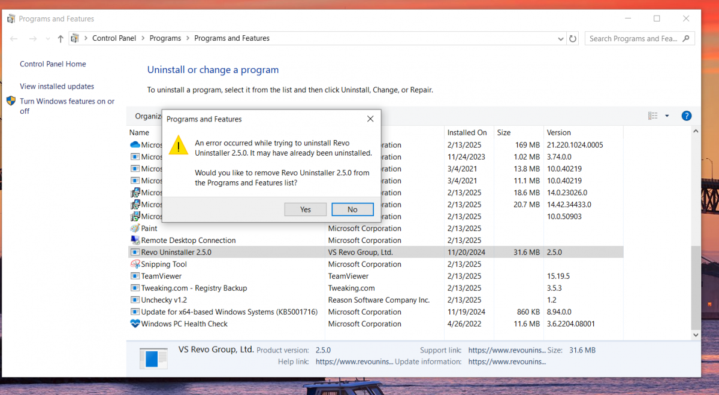Select the Remote Desktop Connection icon
The width and height of the screenshot is (719, 395).
pos(135,240)
